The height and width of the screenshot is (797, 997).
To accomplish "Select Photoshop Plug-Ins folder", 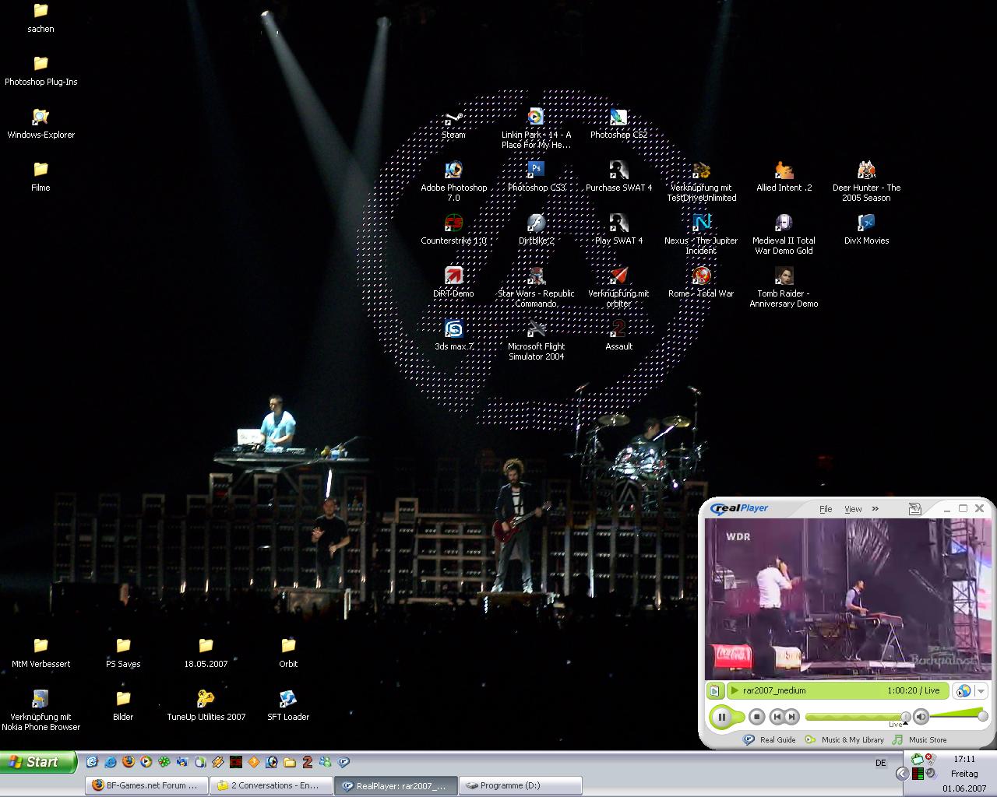I will pyautogui.click(x=41, y=72).
